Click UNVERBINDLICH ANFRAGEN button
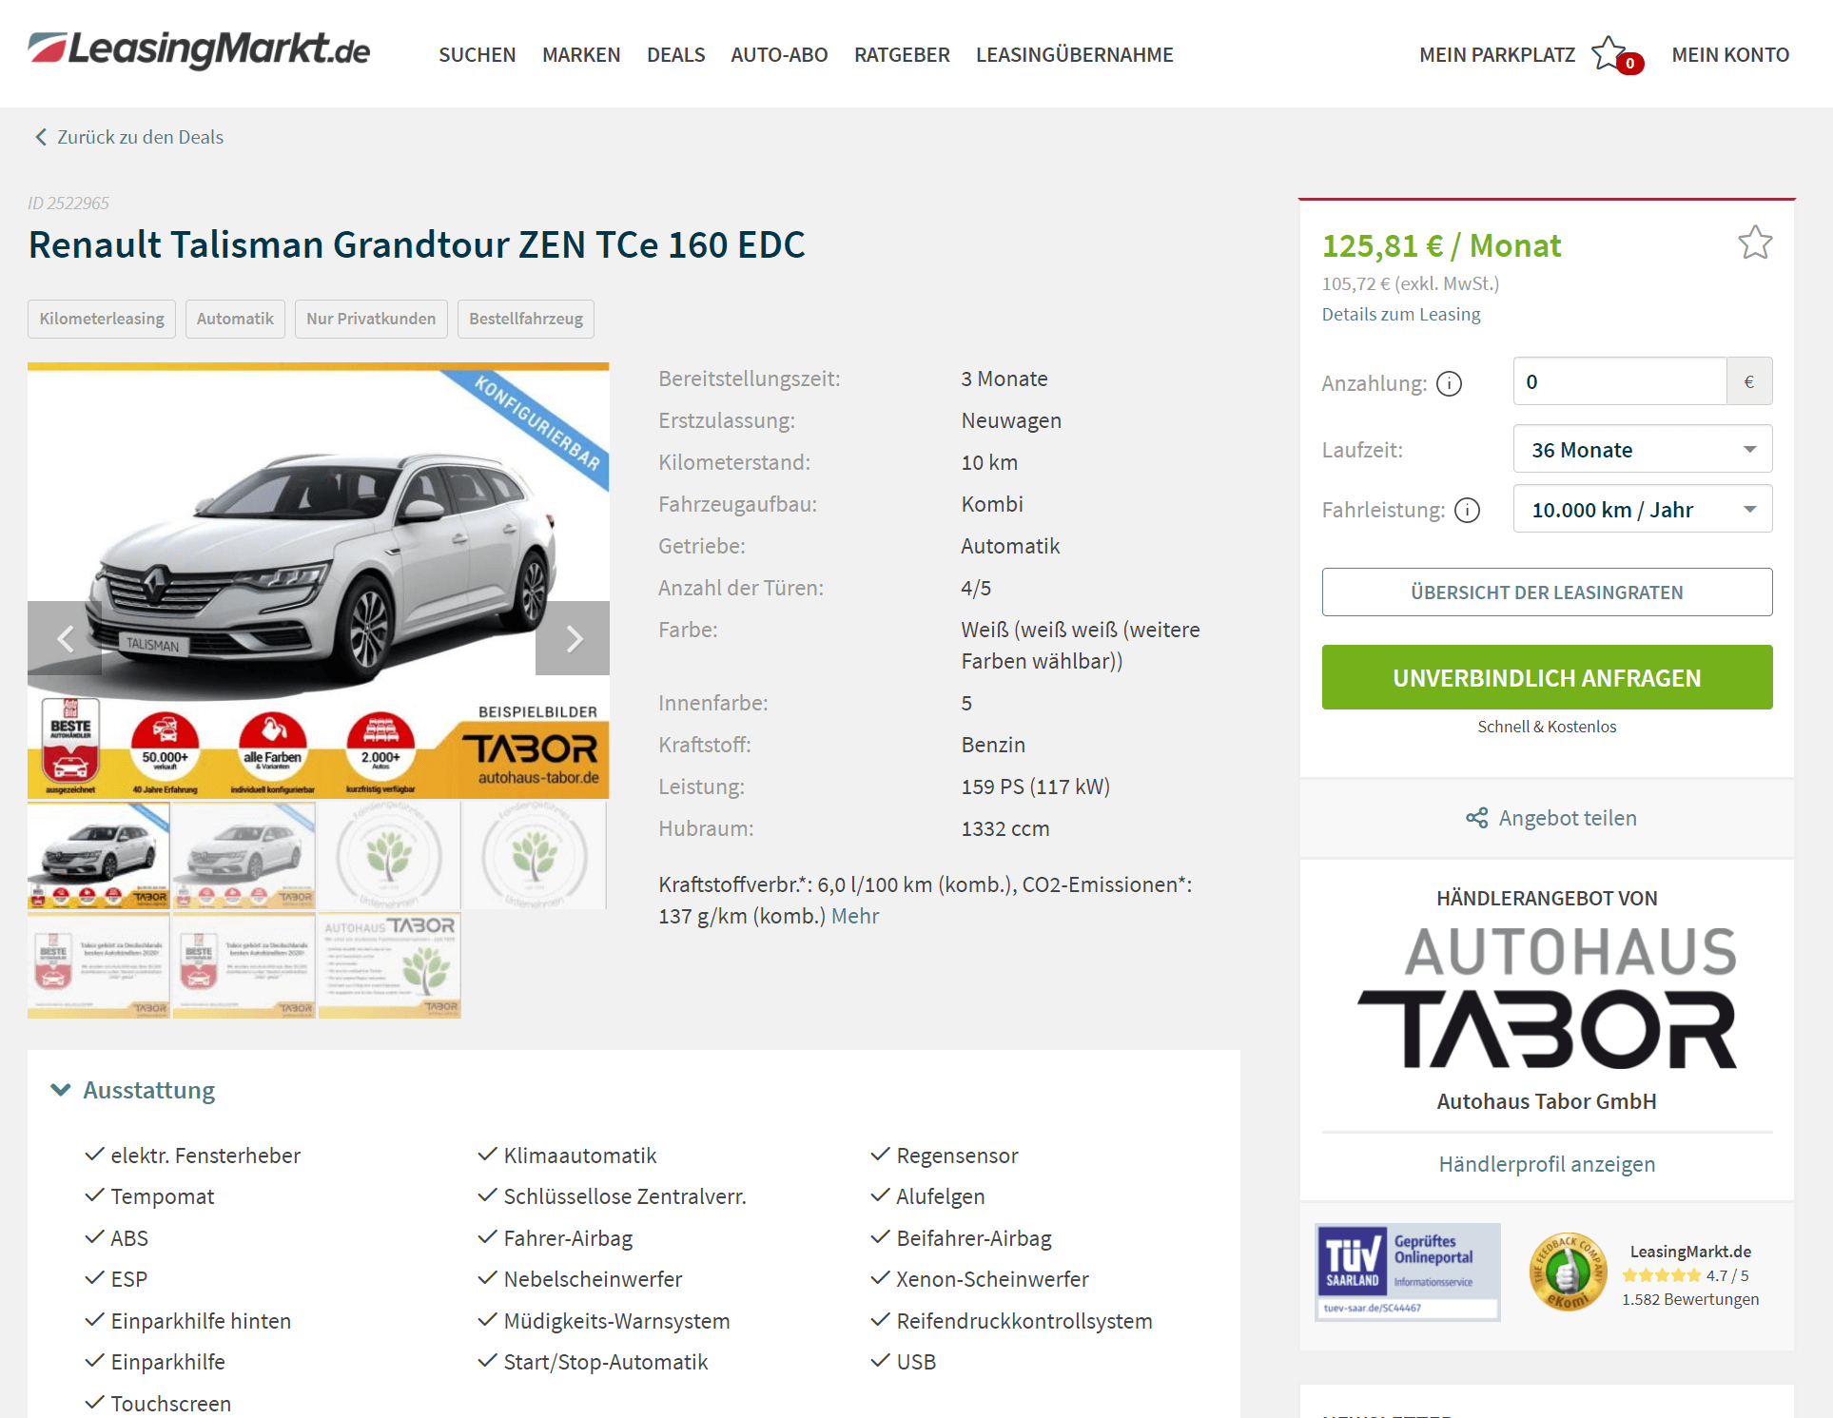Viewport: 1833px width, 1418px height. [x=1547, y=677]
